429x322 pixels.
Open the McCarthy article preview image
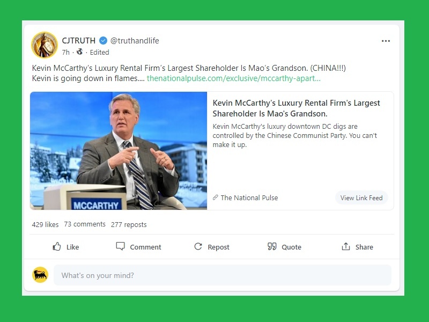click(x=119, y=151)
